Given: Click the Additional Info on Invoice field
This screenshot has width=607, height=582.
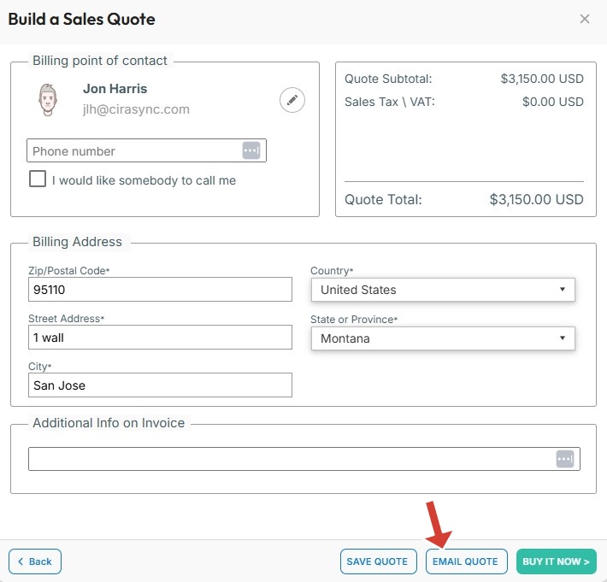Looking at the screenshot, I should (x=291, y=459).
